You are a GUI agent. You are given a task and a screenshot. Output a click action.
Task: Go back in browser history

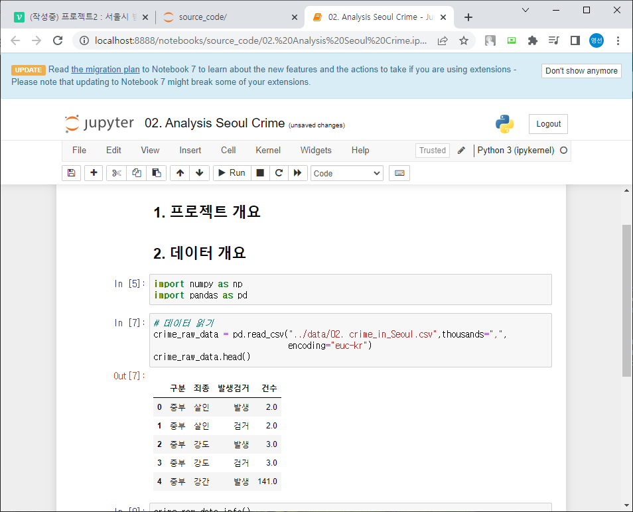tap(15, 40)
